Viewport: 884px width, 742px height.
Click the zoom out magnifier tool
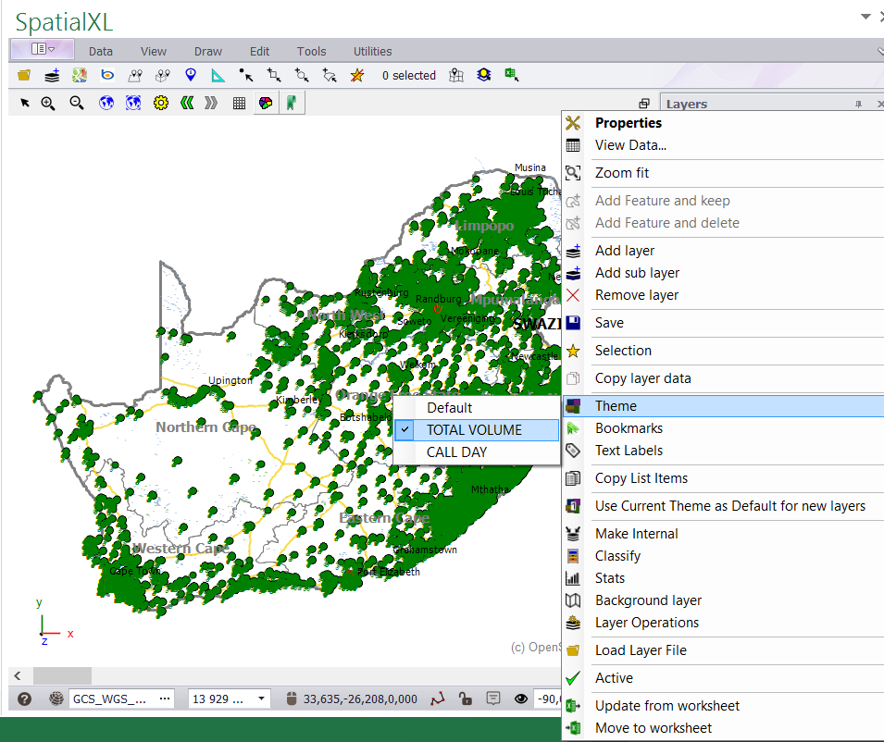[77, 104]
